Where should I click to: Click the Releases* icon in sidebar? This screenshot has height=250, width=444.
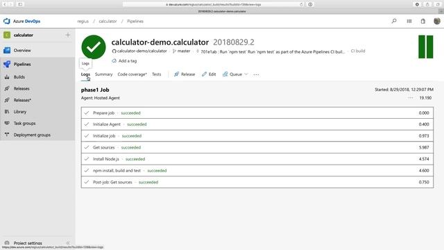pos(7,100)
